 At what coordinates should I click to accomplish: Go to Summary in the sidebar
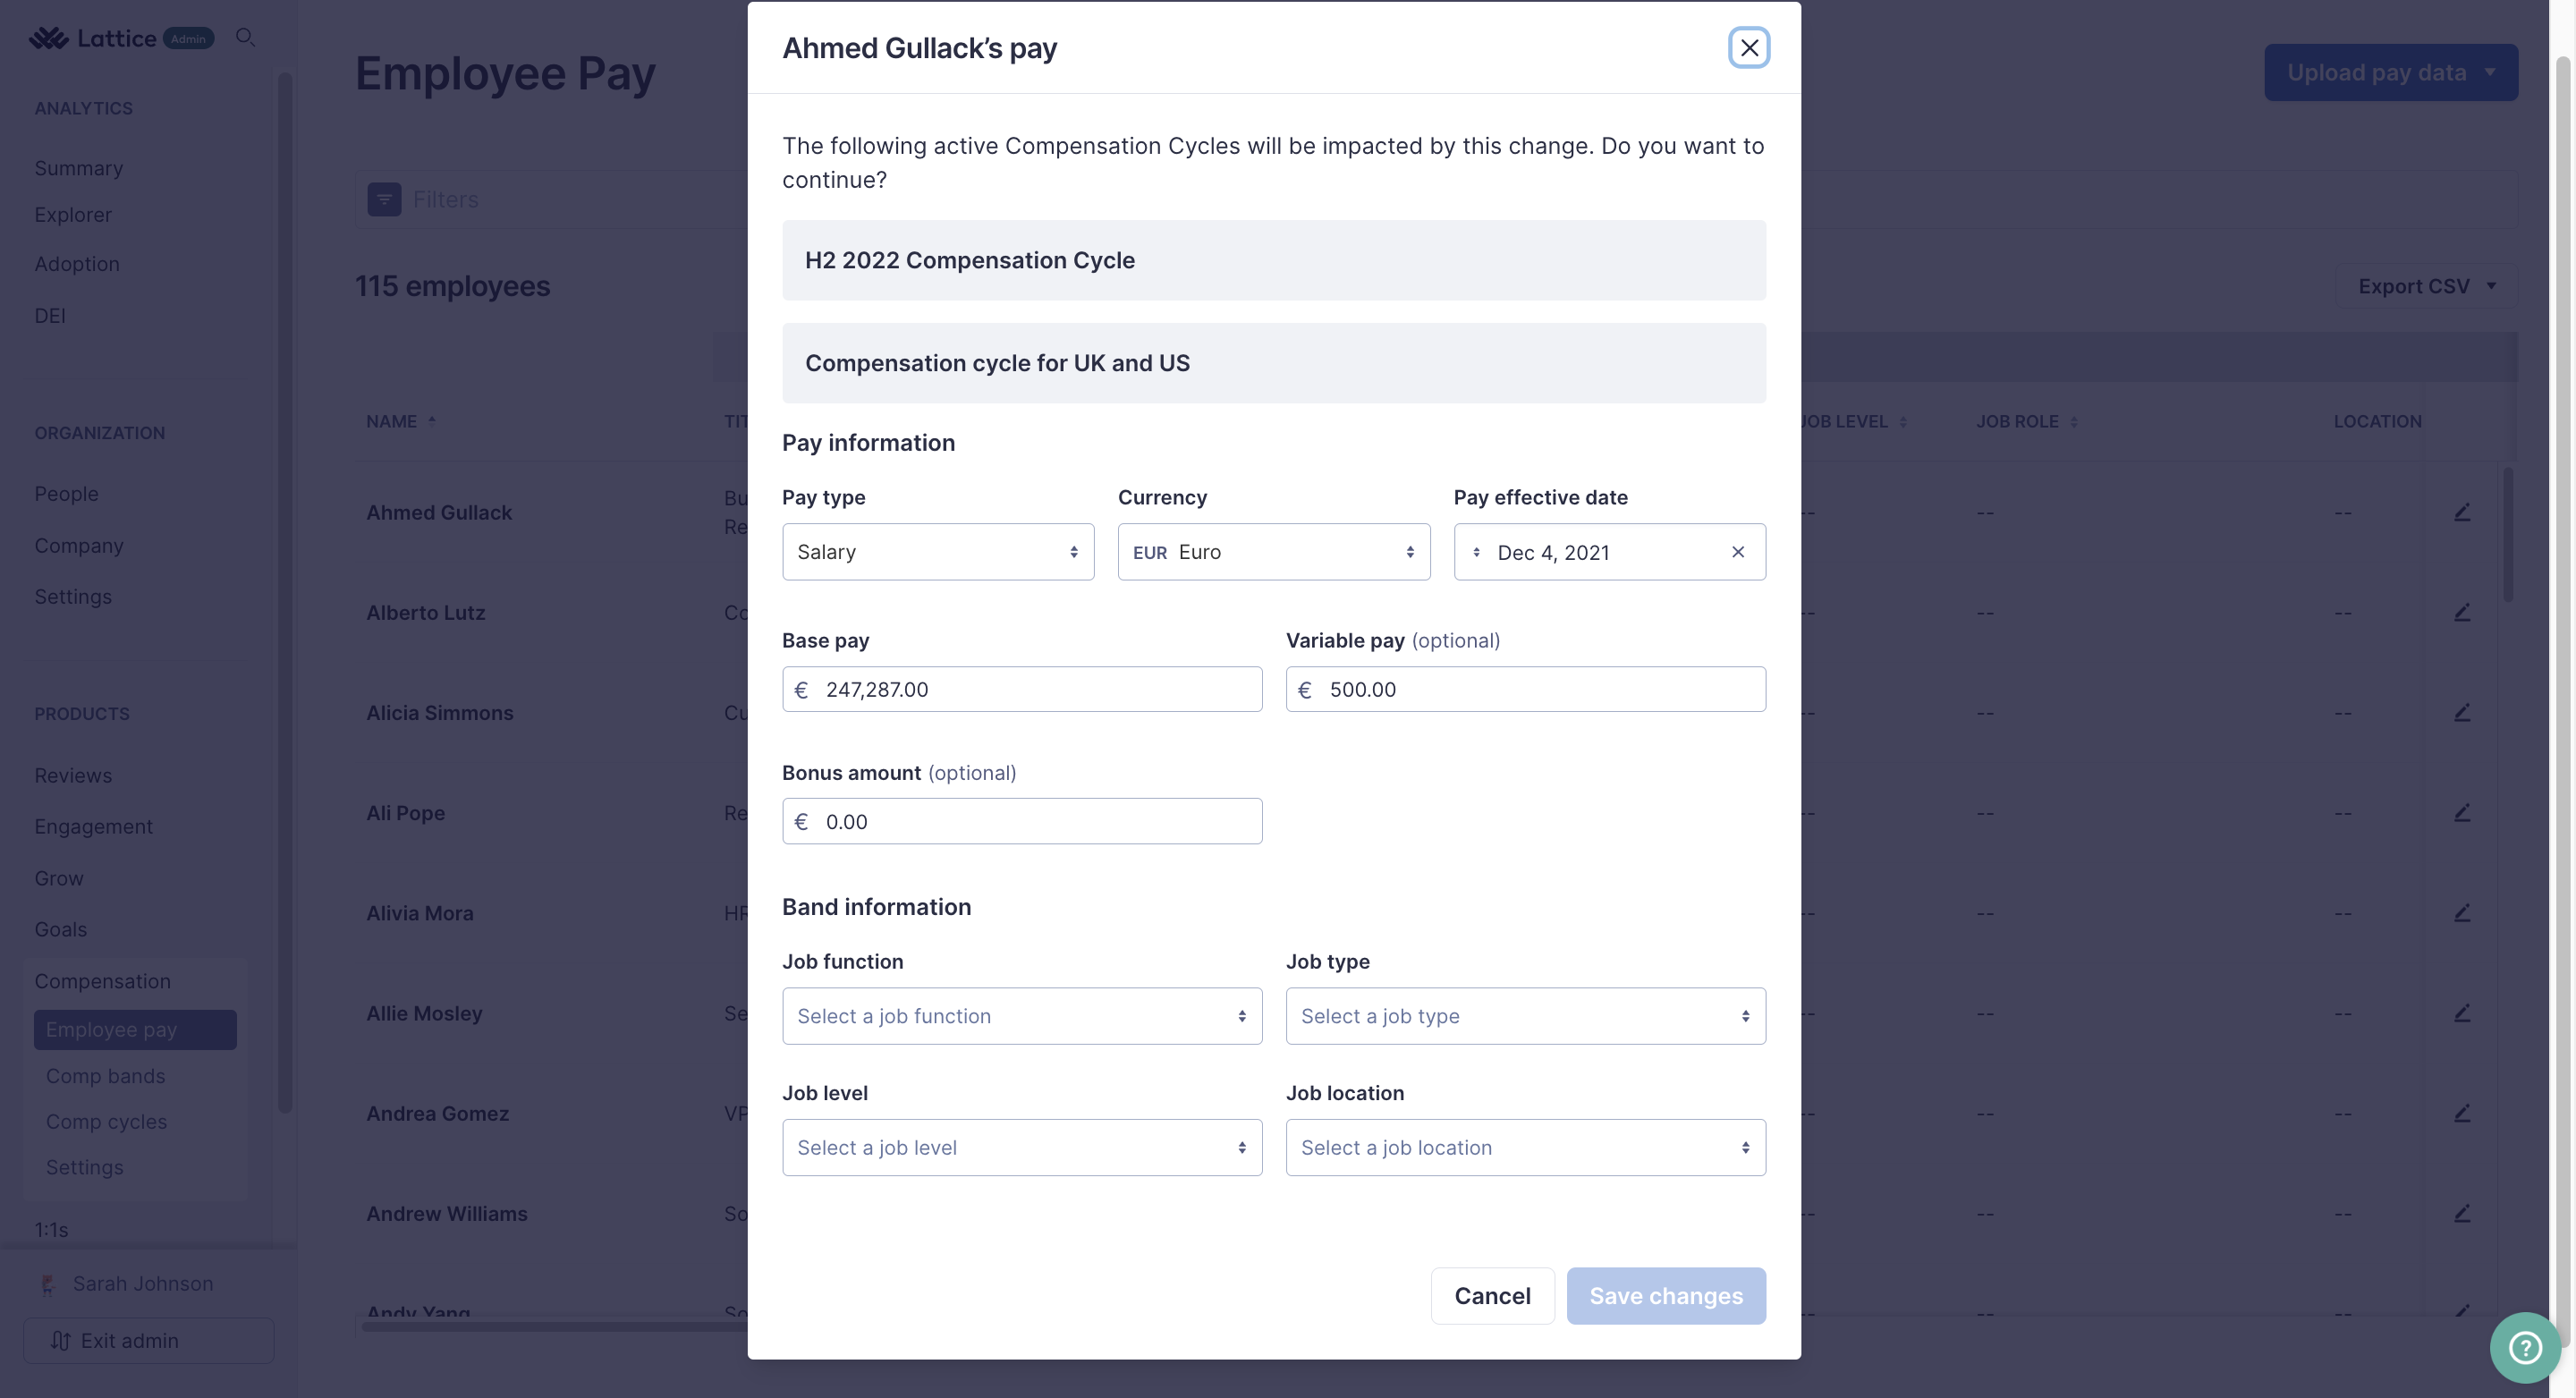pyautogui.click(x=79, y=168)
